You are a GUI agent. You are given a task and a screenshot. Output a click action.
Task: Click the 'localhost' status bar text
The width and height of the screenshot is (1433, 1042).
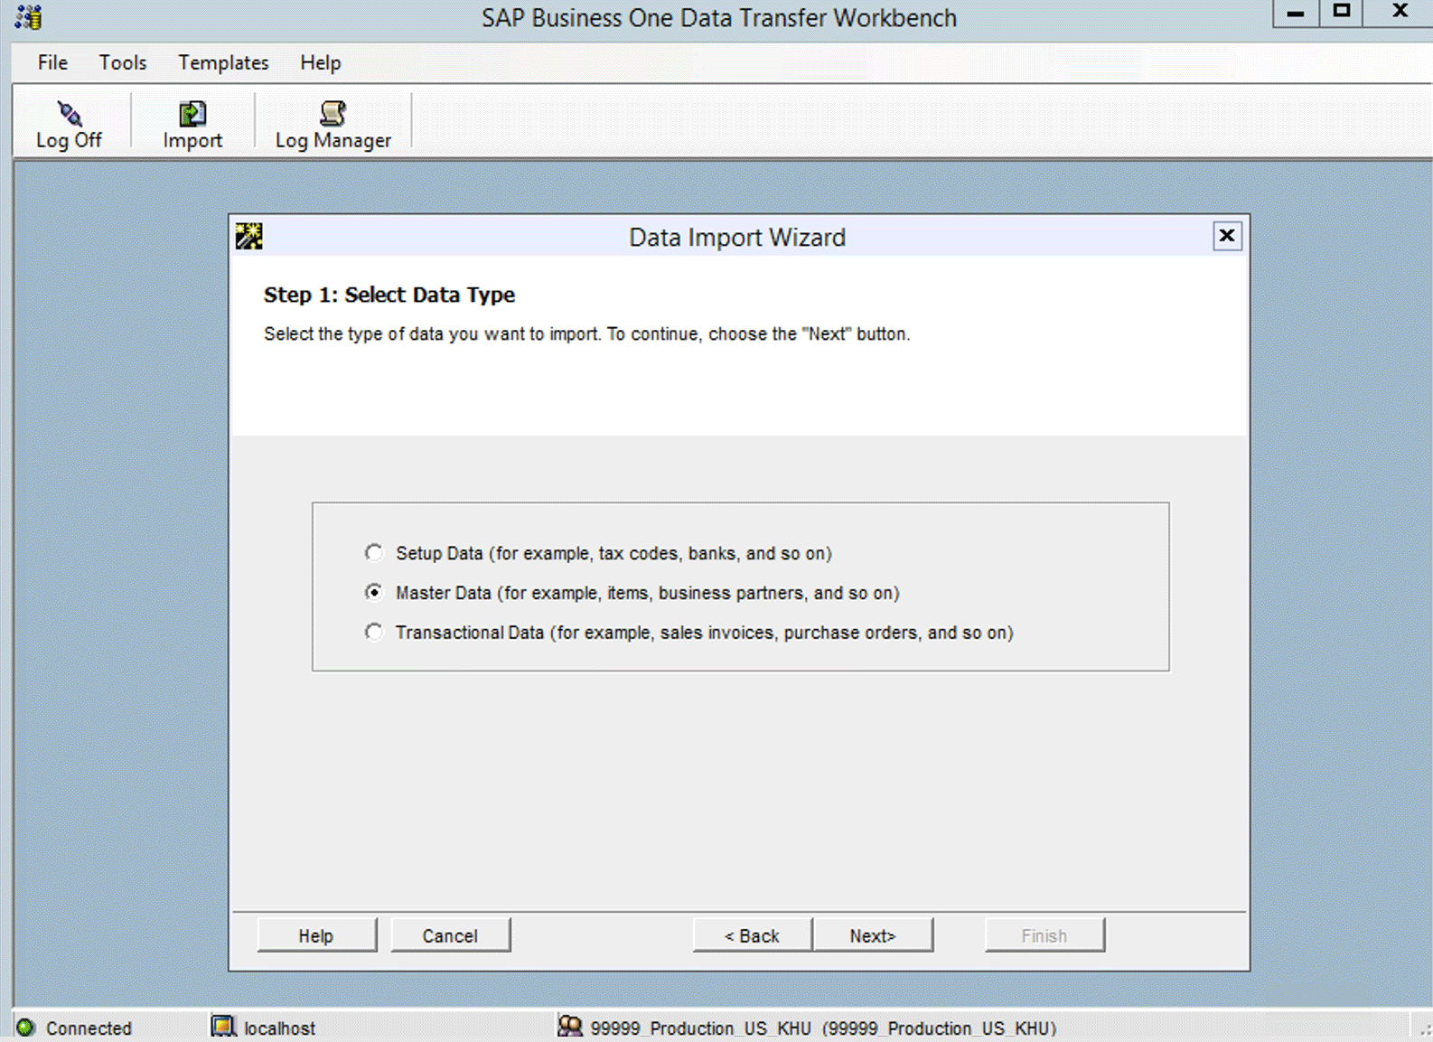click(x=279, y=1028)
